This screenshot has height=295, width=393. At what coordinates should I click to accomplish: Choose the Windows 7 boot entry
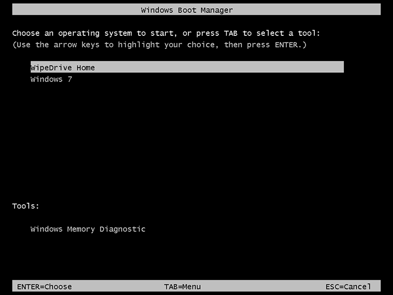pyautogui.click(x=51, y=79)
